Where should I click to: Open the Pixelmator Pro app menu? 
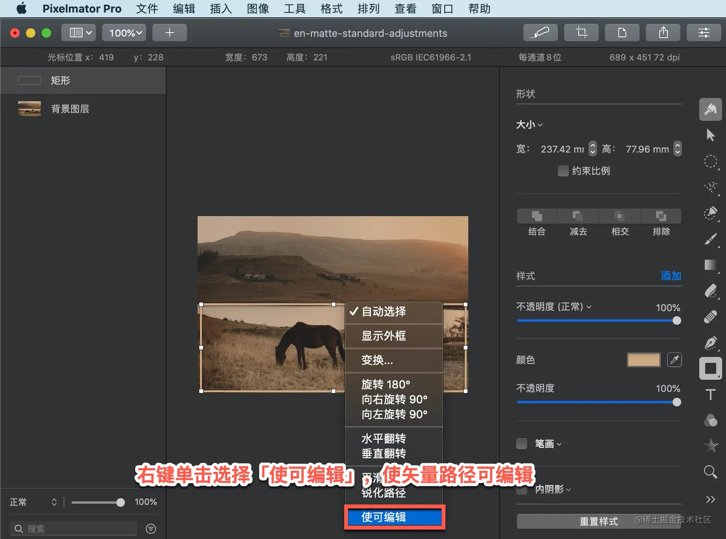coord(82,9)
